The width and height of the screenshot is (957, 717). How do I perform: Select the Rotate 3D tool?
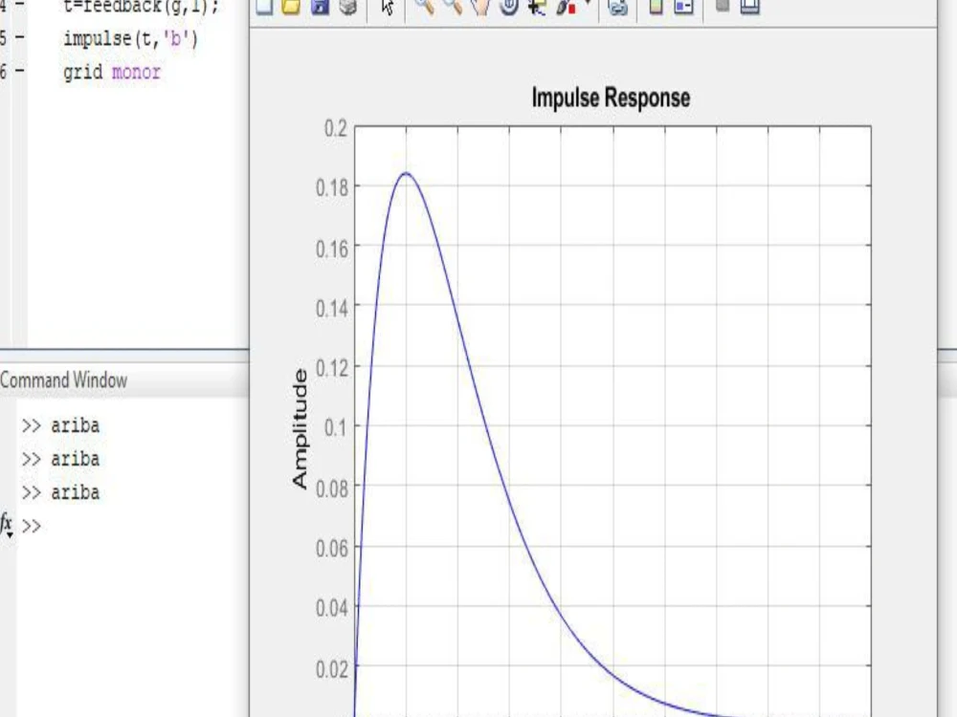tap(509, 6)
